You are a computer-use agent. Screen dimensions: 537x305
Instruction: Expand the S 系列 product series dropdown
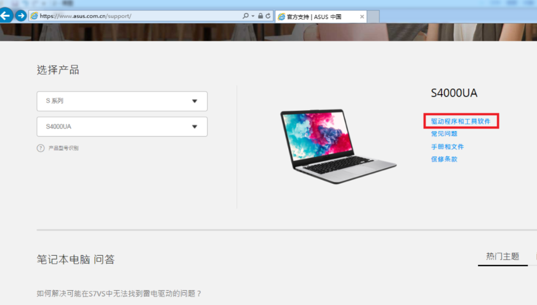click(x=122, y=101)
